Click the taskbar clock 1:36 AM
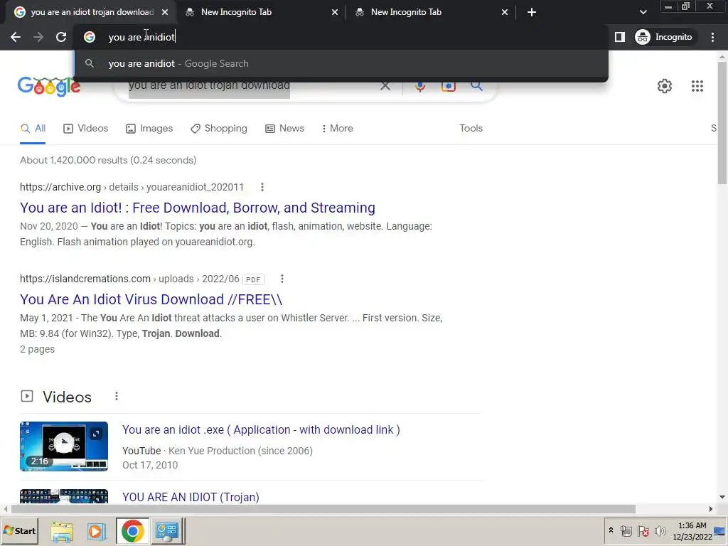Image resolution: width=728 pixels, height=546 pixels. click(692, 531)
